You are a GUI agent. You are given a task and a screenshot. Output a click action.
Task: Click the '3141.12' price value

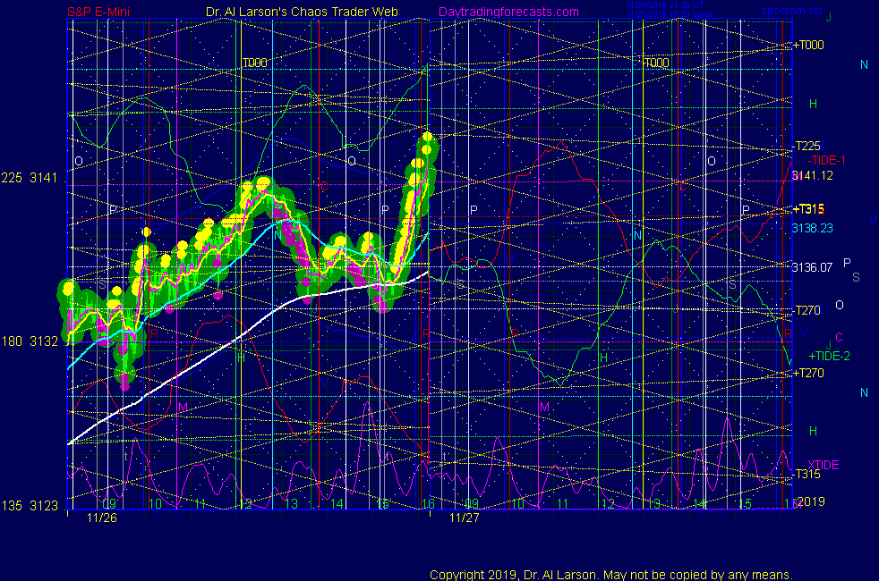(x=812, y=176)
